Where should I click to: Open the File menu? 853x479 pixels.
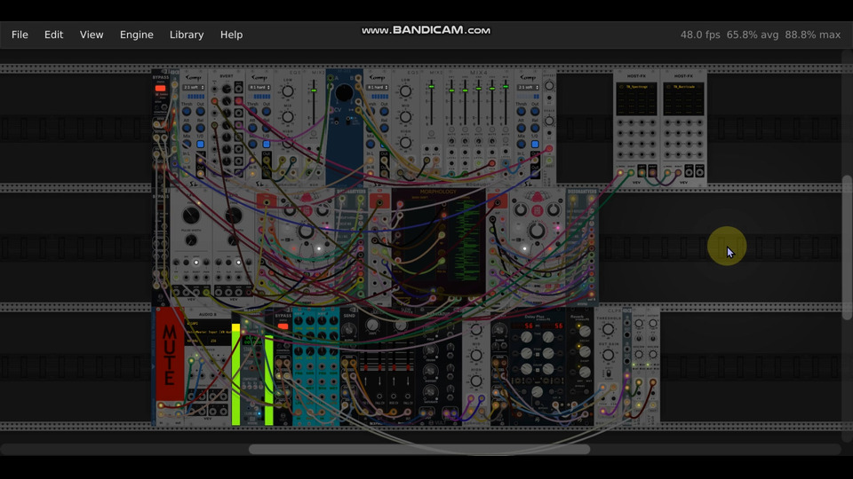[20, 35]
